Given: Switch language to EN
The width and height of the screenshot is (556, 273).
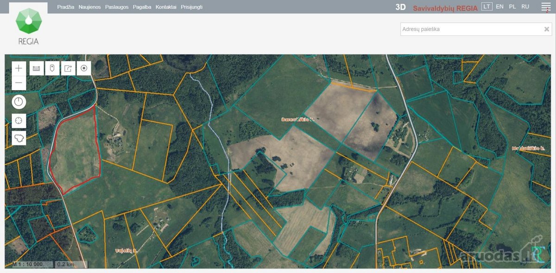Looking at the screenshot, I should coord(499,6).
